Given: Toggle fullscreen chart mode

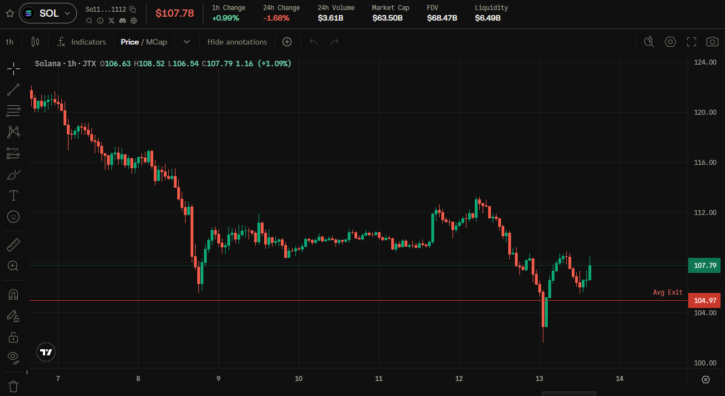Looking at the screenshot, I should (x=692, y=42).
